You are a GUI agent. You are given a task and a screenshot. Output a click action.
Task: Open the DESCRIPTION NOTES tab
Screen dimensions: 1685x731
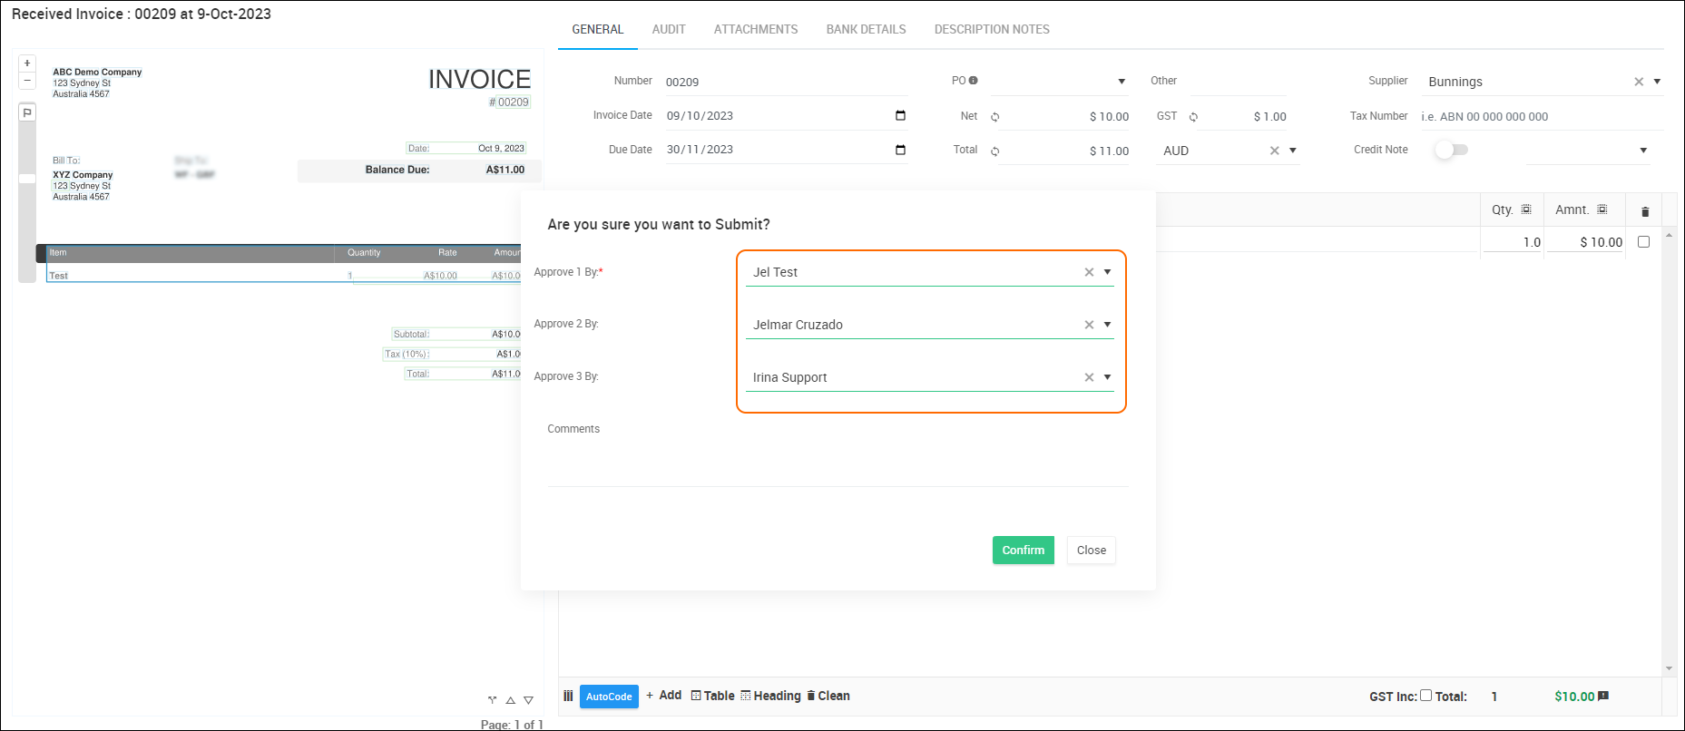(992, 30)
